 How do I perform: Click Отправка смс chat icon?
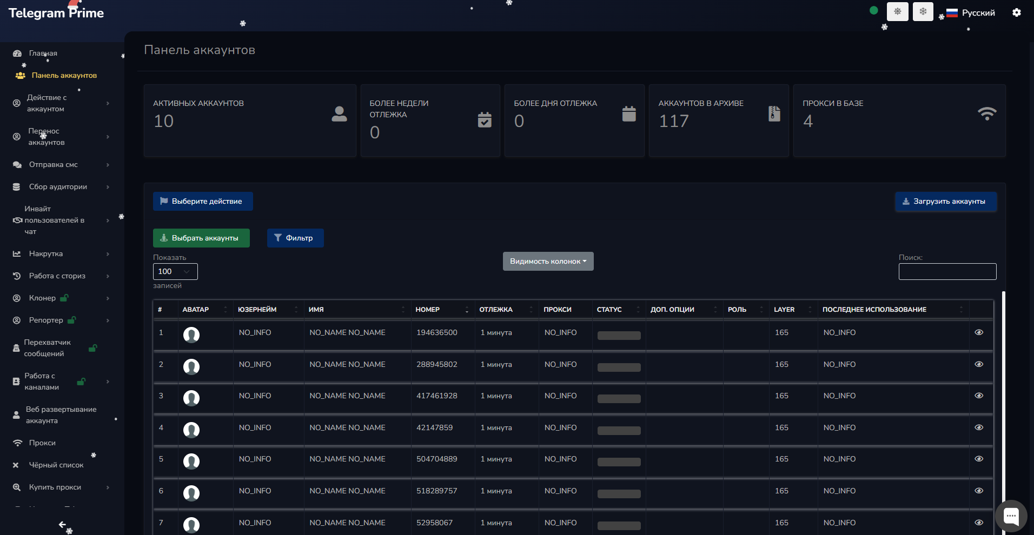click(x=17, y=164)
